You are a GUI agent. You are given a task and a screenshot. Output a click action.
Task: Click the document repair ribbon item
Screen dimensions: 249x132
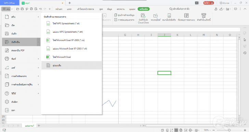pos(124,20)
